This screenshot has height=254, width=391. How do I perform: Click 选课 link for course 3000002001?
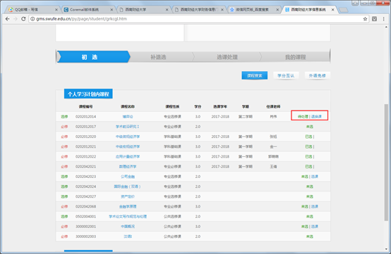click(x=315, y=227)
